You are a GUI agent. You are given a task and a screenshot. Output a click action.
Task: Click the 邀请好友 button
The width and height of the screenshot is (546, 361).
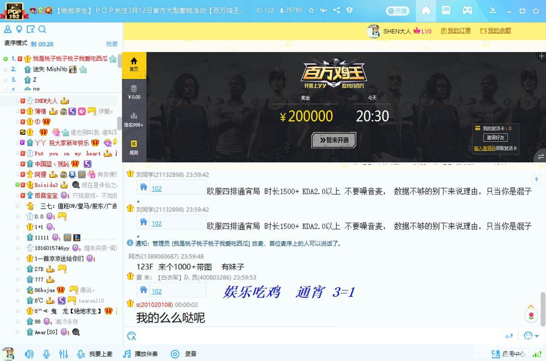click(495, 137)
